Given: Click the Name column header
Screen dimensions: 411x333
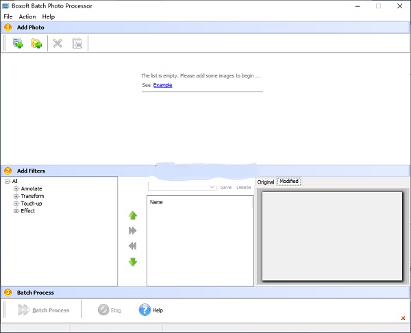Looking at the screenshot, I should pyautogui.click(x=200, y=202).
